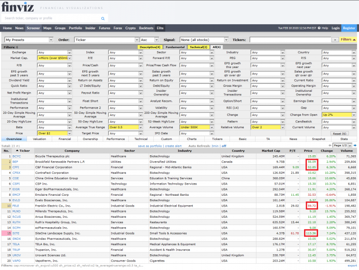Click the save as portfolio link

coord(150,146)
